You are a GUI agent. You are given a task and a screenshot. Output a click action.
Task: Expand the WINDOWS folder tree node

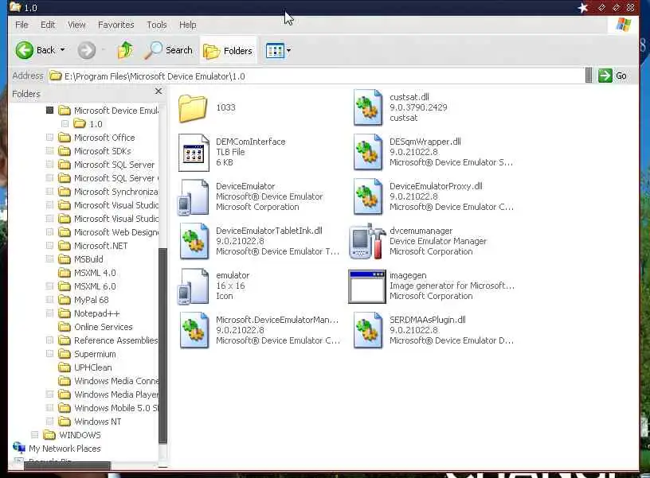pos(35,434)
